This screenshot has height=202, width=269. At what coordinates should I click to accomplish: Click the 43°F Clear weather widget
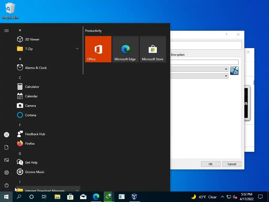pos(204,197)
